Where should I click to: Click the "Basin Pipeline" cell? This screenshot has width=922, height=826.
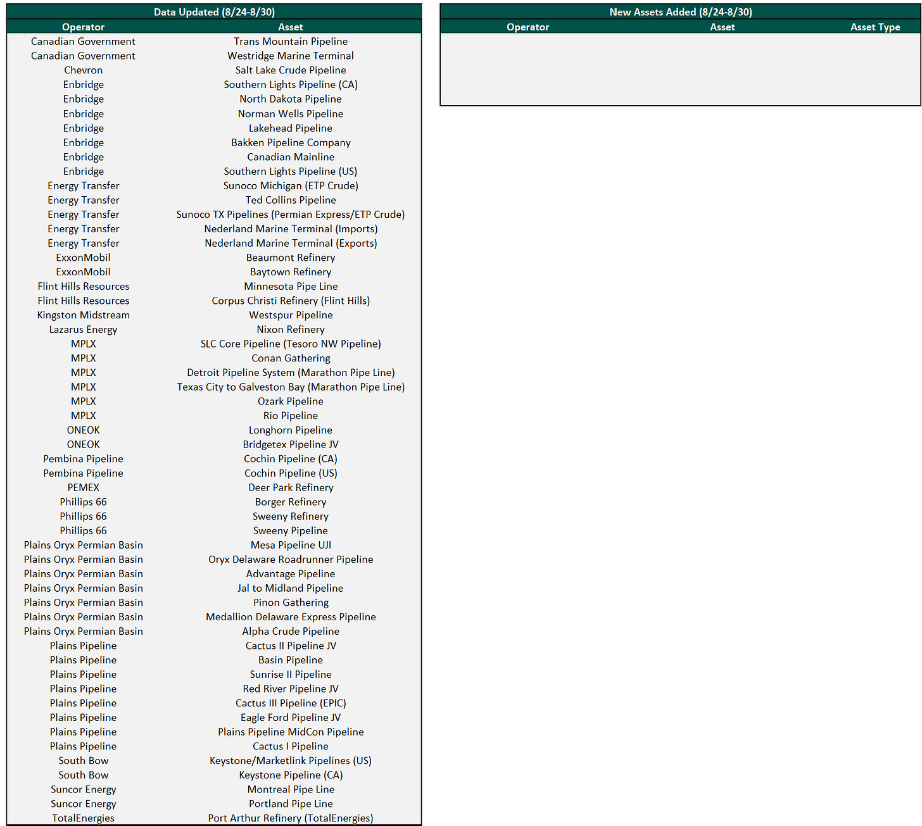click(x=291, y=660)
